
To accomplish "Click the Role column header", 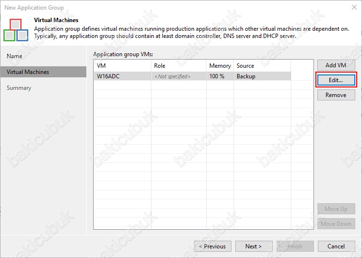I will coord(179,66).
